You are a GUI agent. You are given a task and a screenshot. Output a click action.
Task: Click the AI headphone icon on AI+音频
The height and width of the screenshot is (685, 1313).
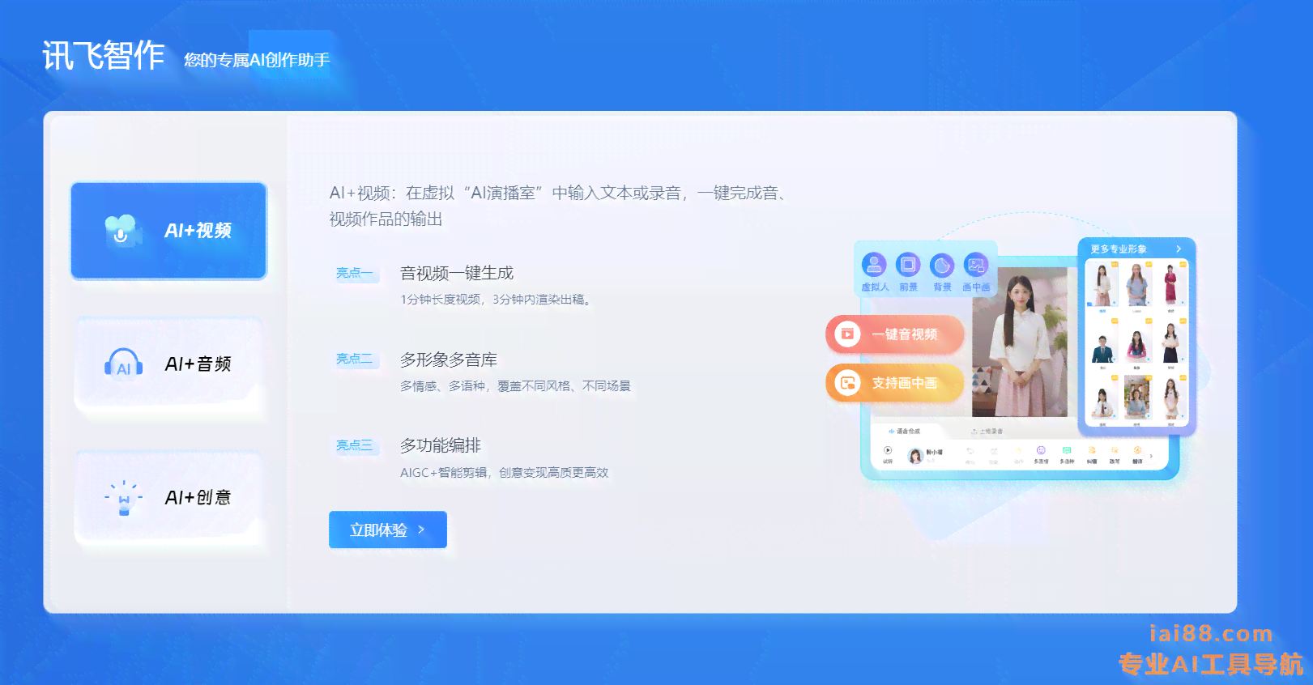tap(123, 364)
